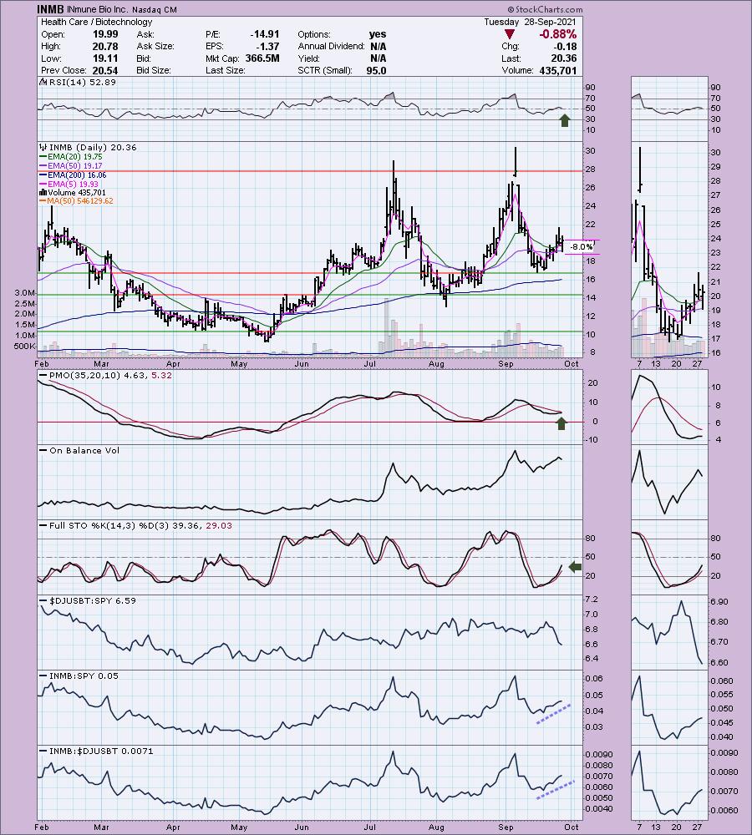Click the date 'Tuesday 28-Sep-2021'
The height and width of the screenshot is (835, 752).
pos(530,22)
